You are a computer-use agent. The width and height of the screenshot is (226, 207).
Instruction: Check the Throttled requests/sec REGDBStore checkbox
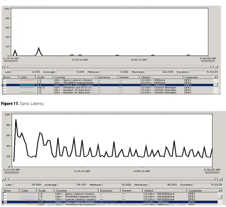tap(5, 197)
